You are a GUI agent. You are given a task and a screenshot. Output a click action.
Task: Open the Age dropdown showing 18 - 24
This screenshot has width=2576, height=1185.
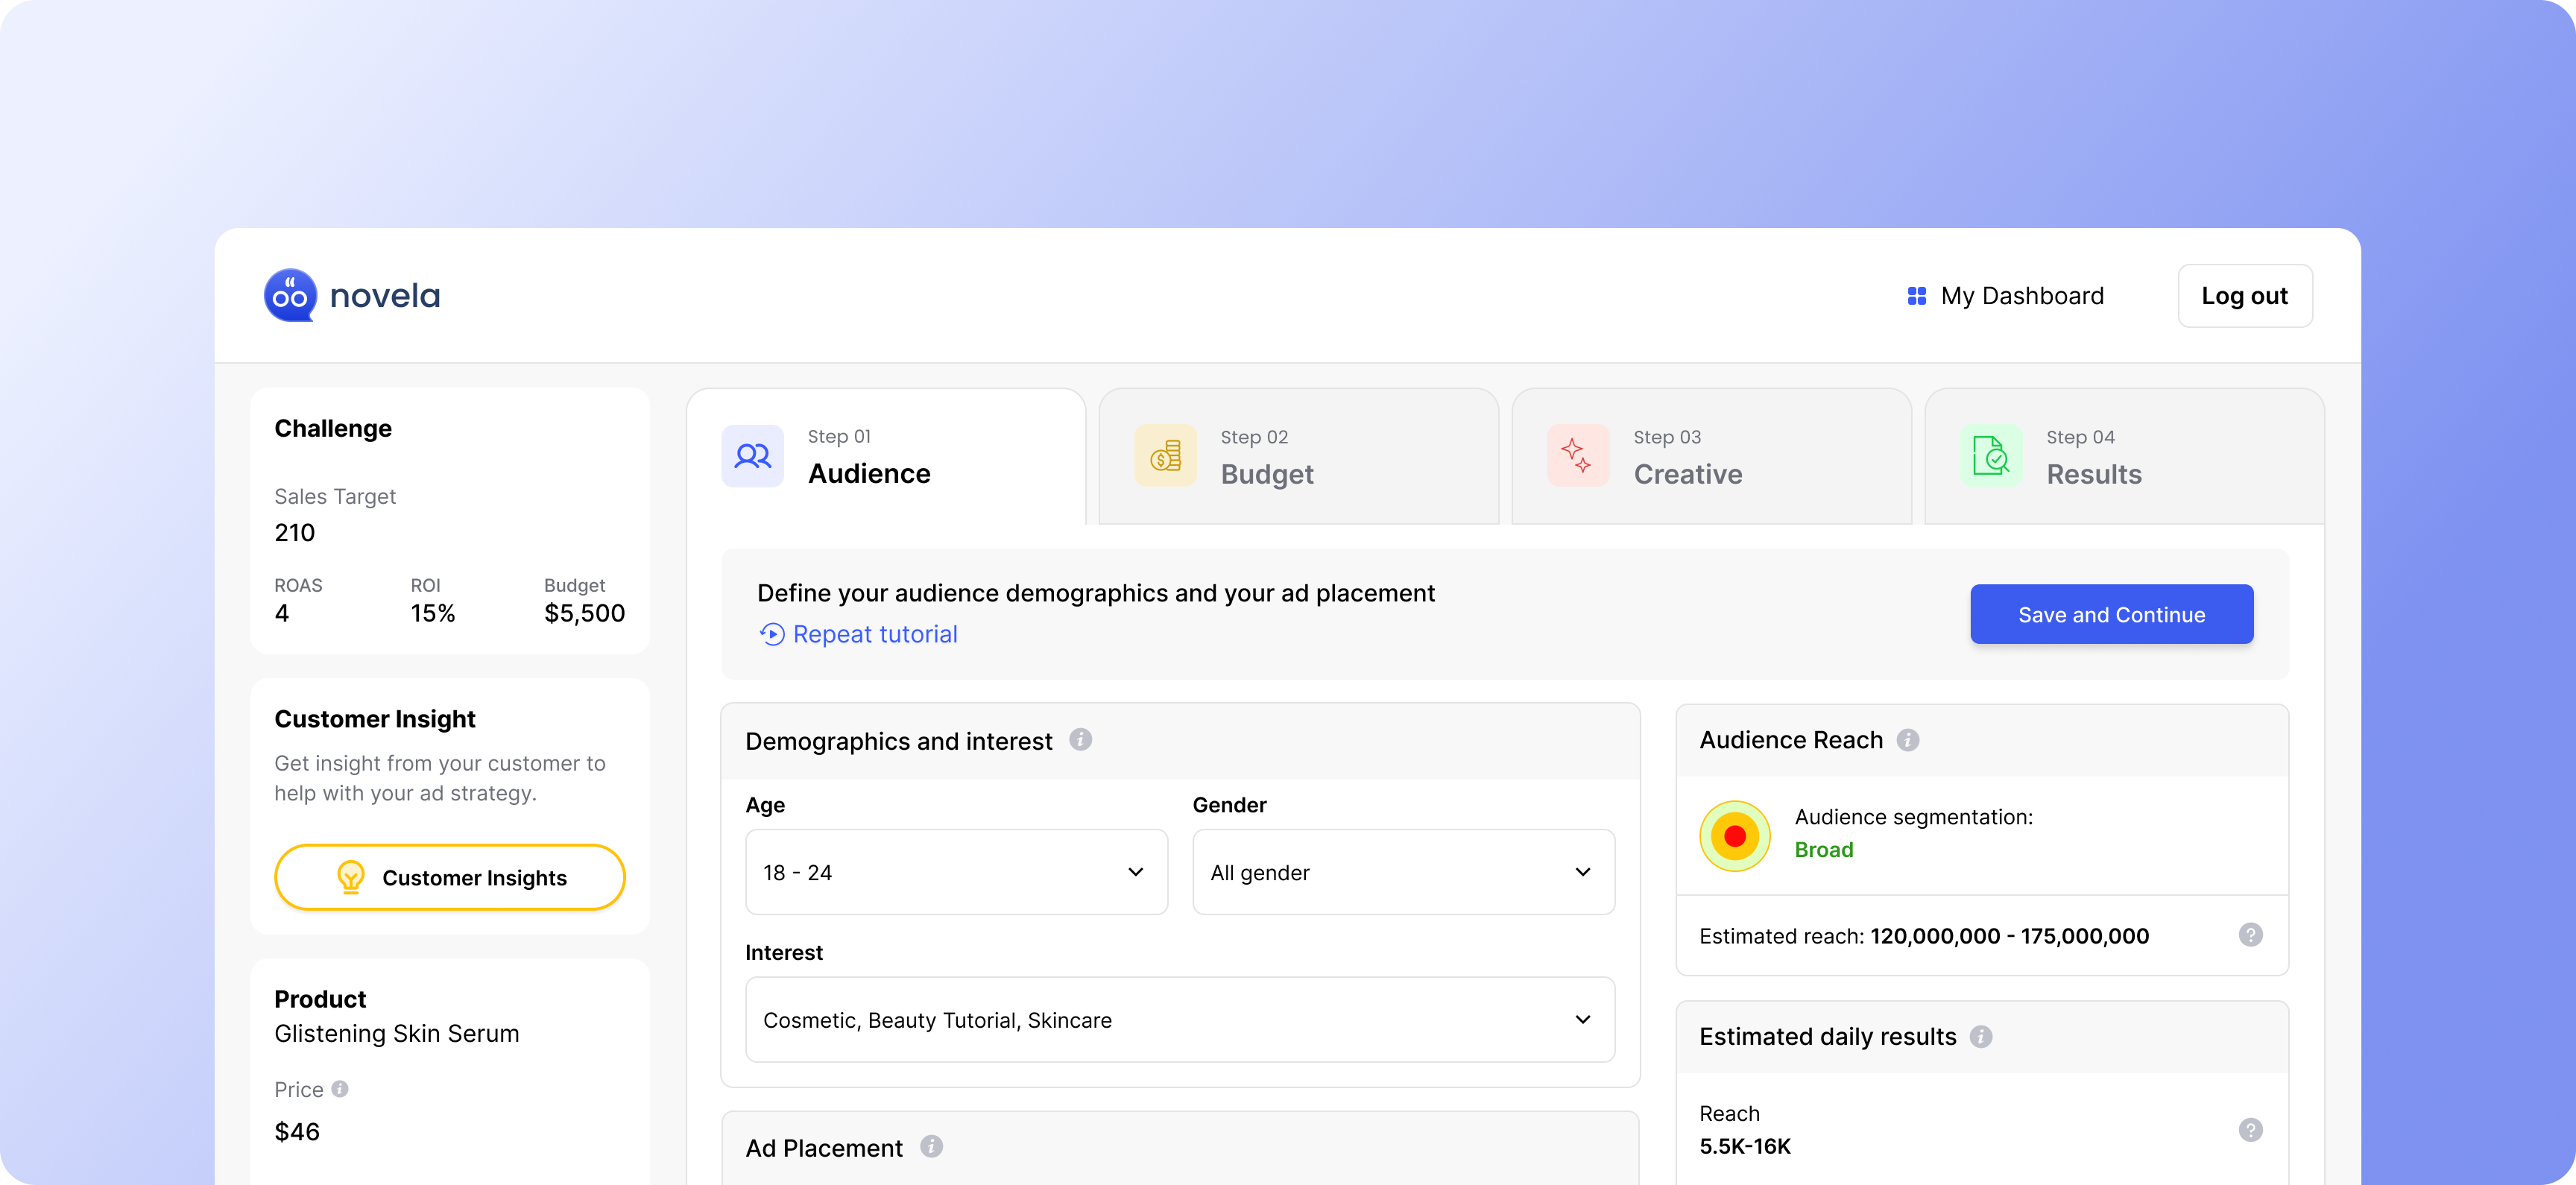956,872
